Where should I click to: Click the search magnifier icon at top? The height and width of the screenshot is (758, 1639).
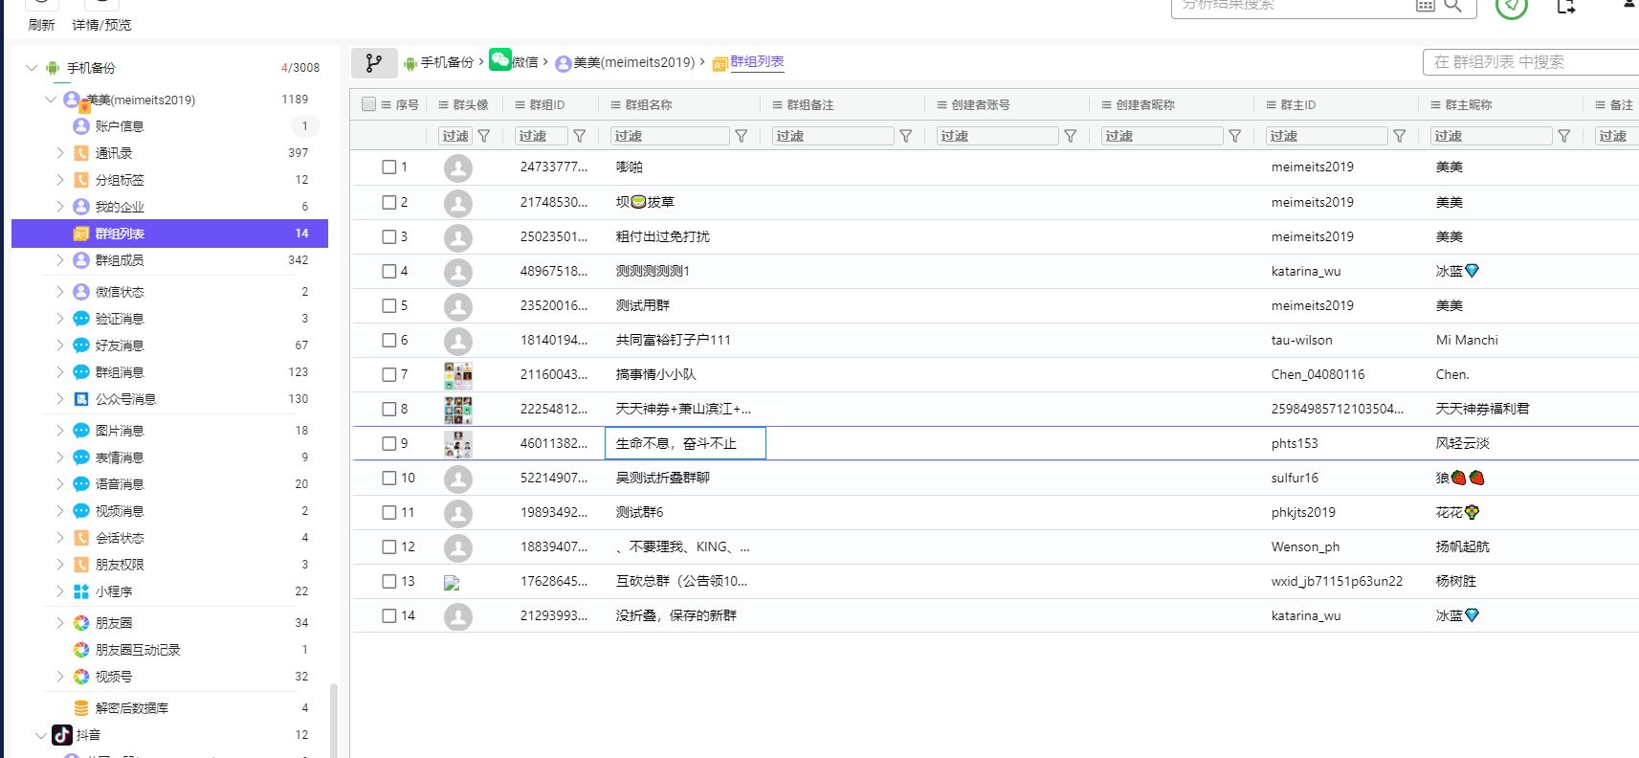1452,5
